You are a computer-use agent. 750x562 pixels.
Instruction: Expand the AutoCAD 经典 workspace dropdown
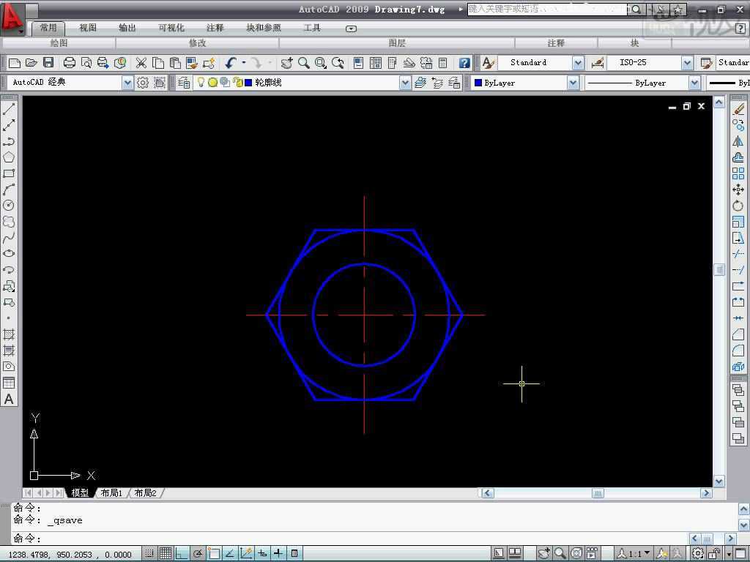(x=127, y=83)
